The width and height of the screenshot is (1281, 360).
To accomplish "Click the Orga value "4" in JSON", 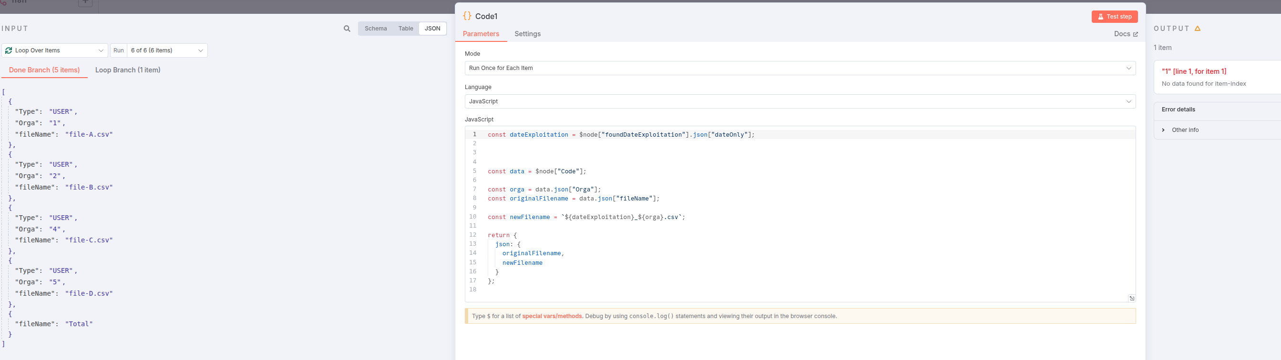I will [x=55, y=230].
